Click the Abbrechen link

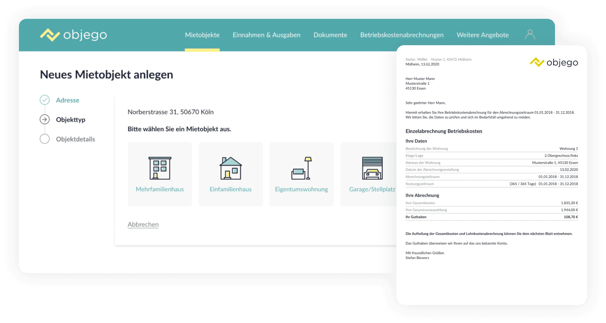tap(143, 224)
